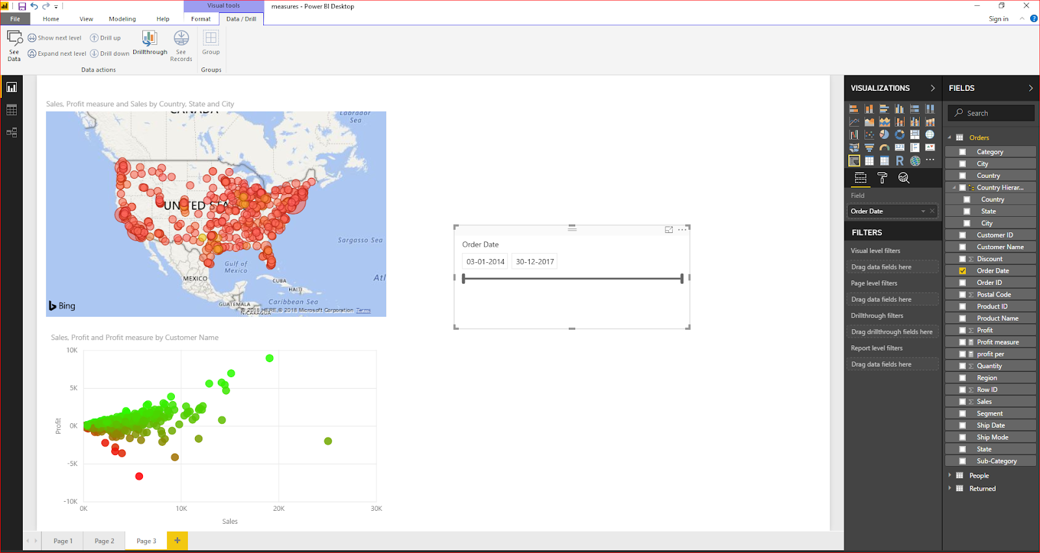Click See Data in the ribbon

14,45
